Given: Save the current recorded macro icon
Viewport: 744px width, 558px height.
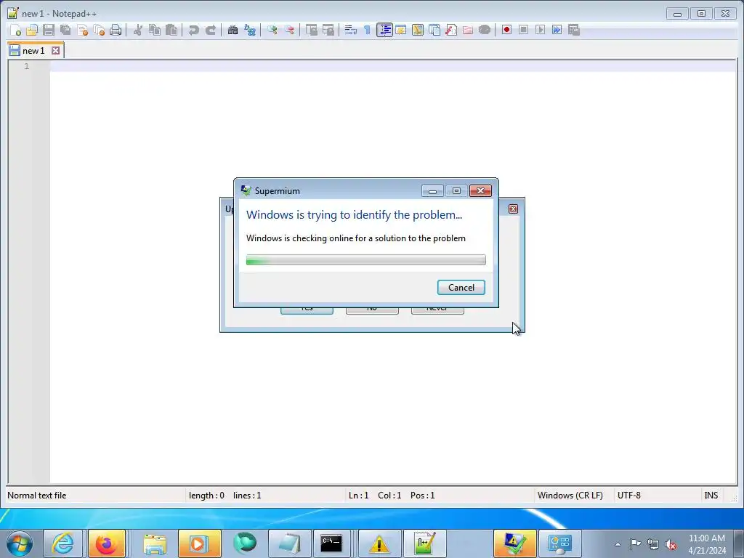Looking at the screenshot, I should 574,30.
